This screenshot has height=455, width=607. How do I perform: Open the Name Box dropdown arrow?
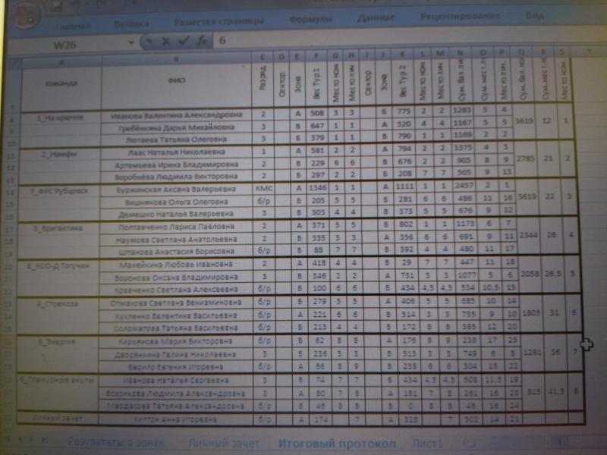tap(132, 43)
